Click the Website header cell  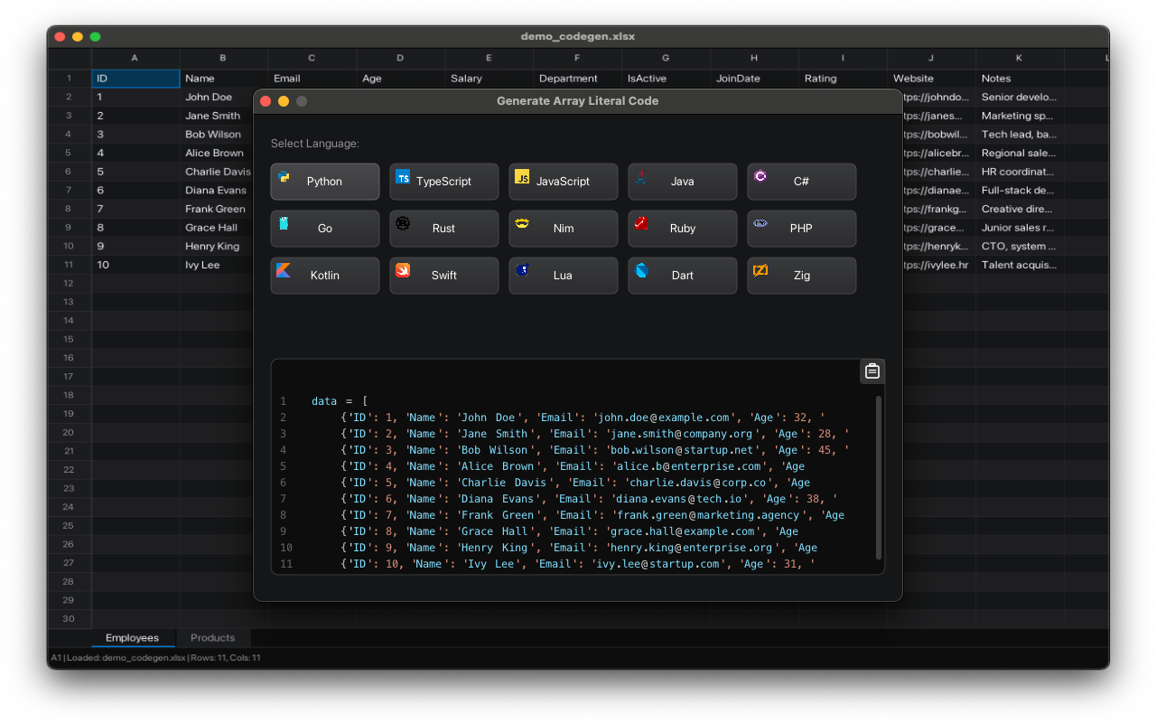(932, 79)
